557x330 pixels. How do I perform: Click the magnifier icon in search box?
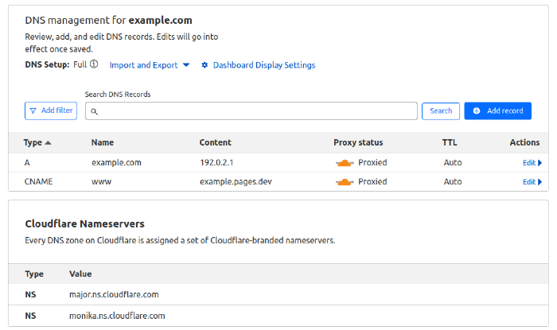click(94, 111)
